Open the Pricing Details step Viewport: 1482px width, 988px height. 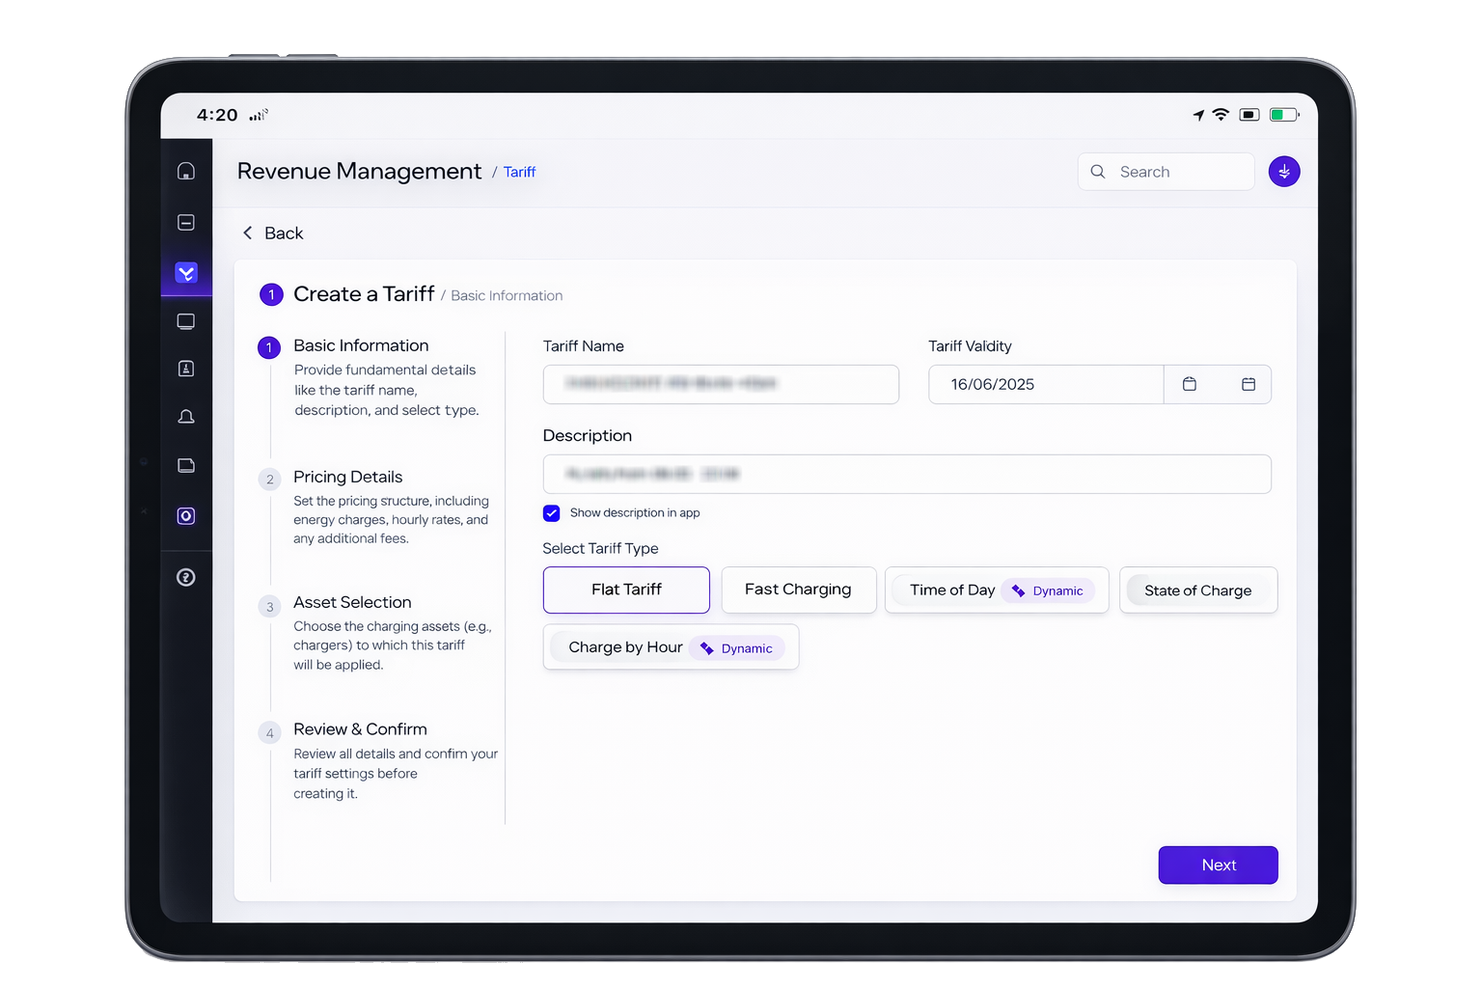347,477
